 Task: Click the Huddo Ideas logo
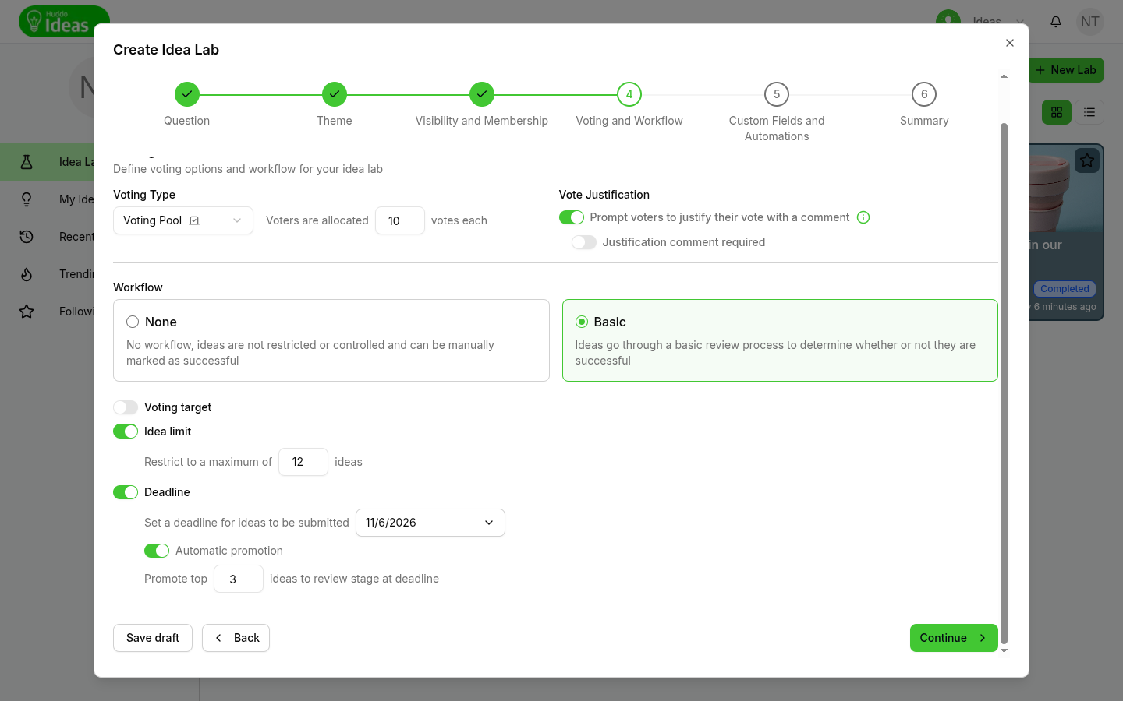(64, 22)
